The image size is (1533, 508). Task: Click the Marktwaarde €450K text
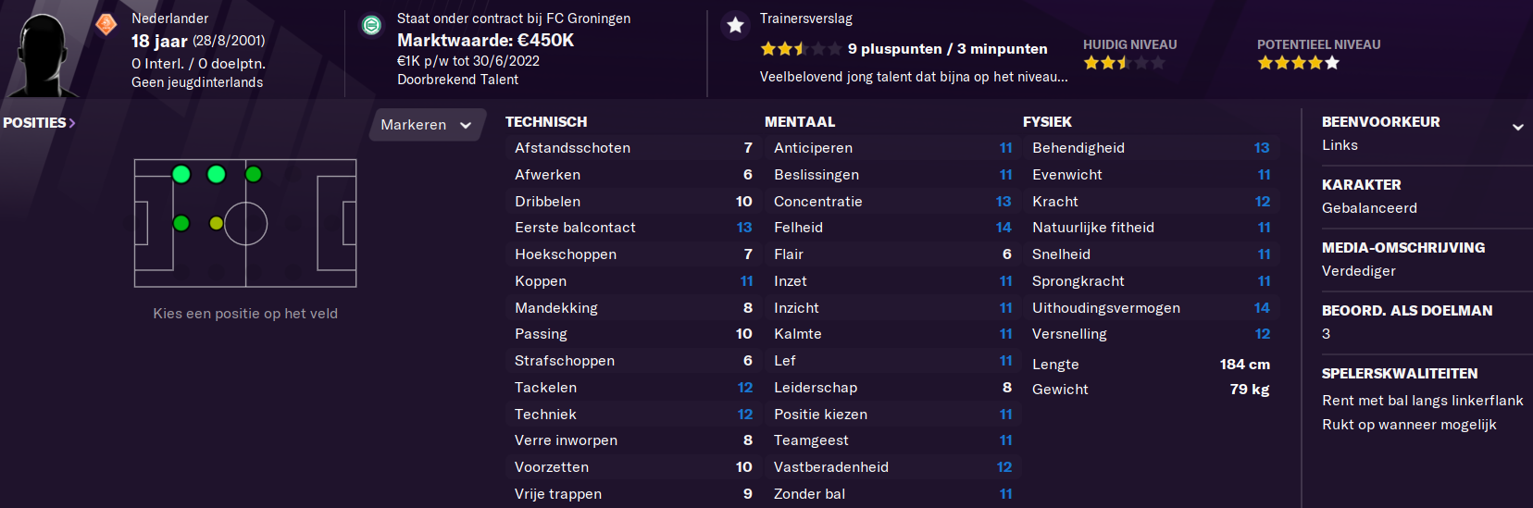coord(485,40)
